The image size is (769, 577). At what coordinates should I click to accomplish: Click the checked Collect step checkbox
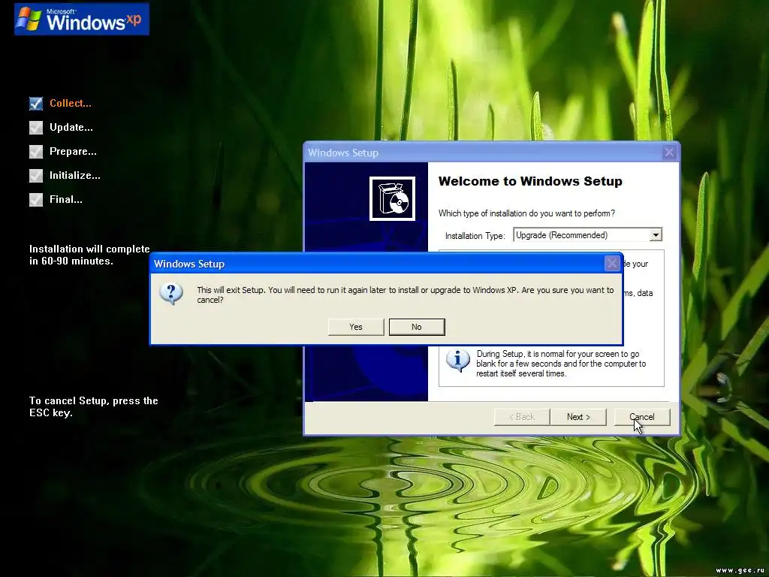36,104
